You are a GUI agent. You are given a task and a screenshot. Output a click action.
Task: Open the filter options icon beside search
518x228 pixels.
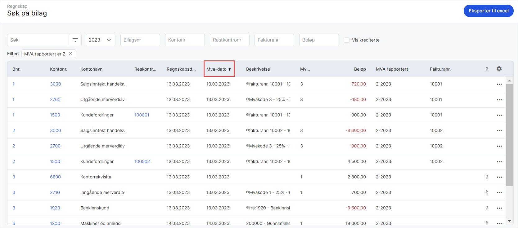tap(75, 40)
